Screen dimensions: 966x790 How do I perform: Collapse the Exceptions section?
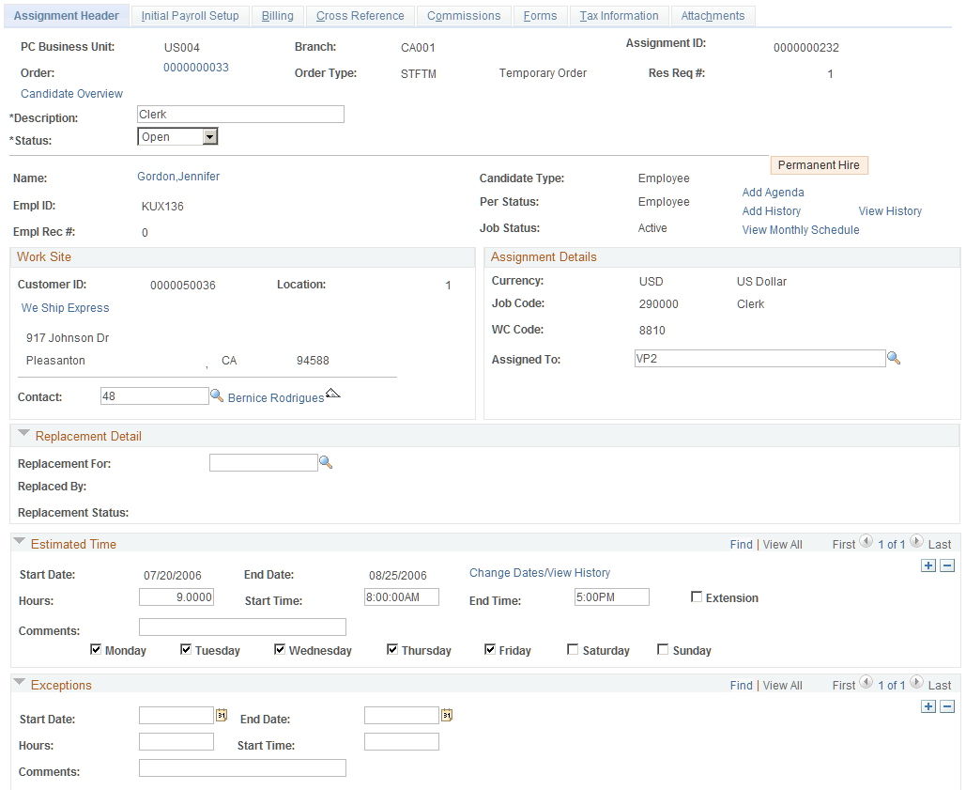coord(19,682)
